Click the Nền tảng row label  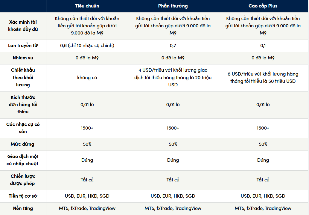coord(23,208)
